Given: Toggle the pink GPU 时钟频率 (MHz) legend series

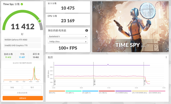Looking at the screenshot, I should [x=157, y=92].
